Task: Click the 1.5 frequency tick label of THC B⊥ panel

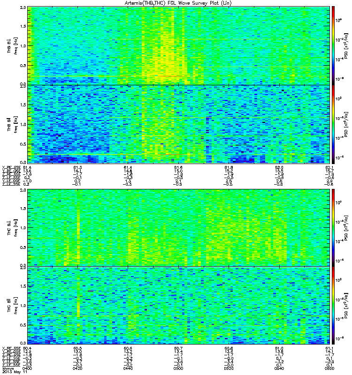Action: coord(23,209)
